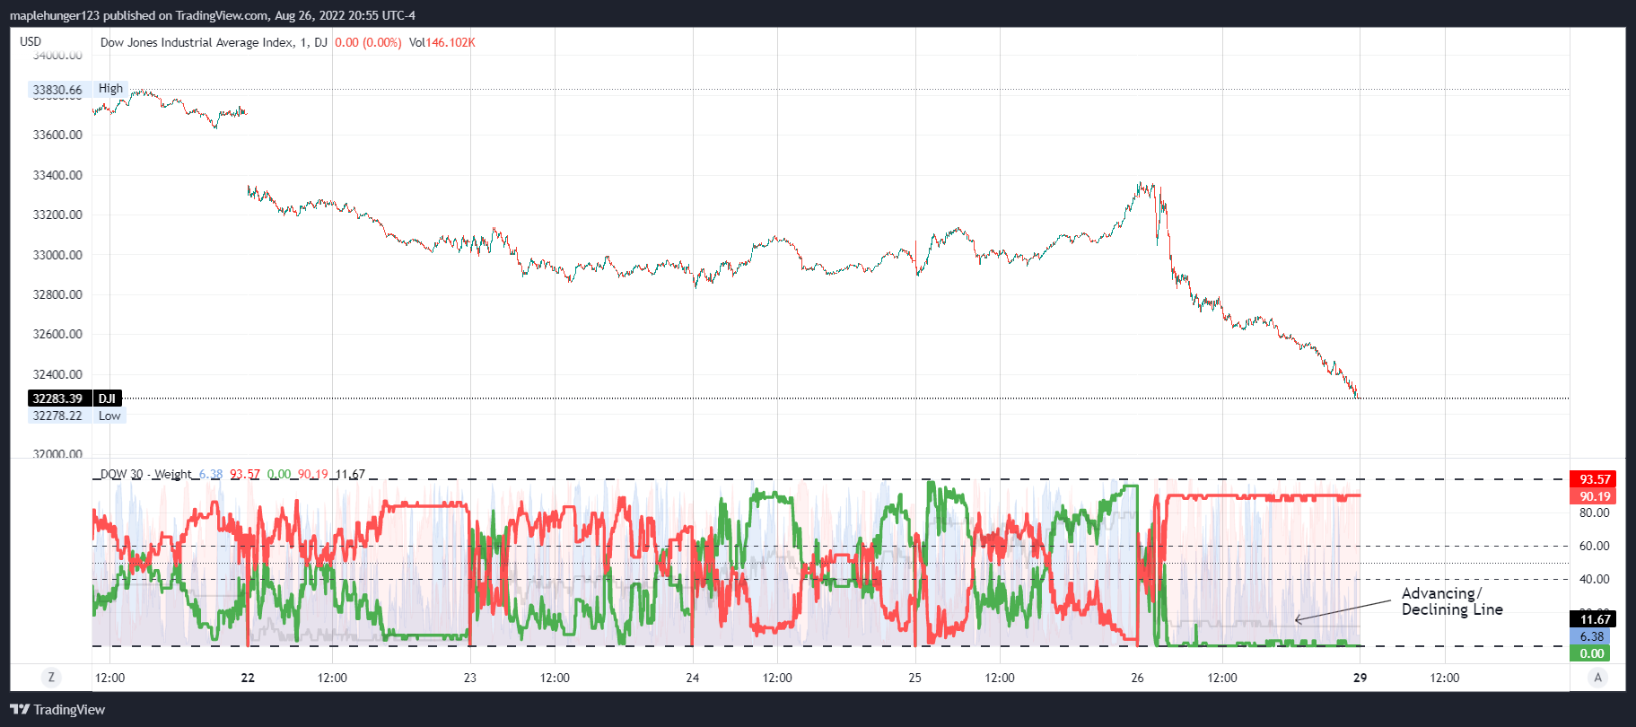Click the High marker label

pos(110,89)
